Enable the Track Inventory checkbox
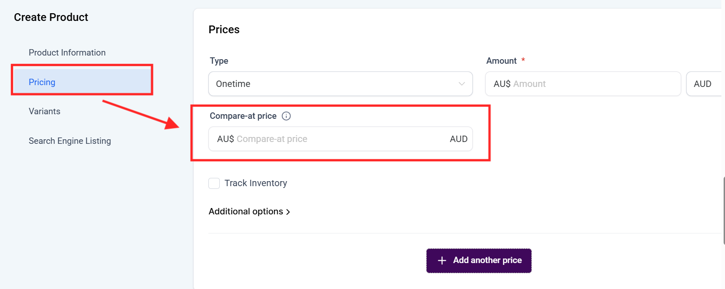This screenshot has width=725, height=289. click(214, 183)
